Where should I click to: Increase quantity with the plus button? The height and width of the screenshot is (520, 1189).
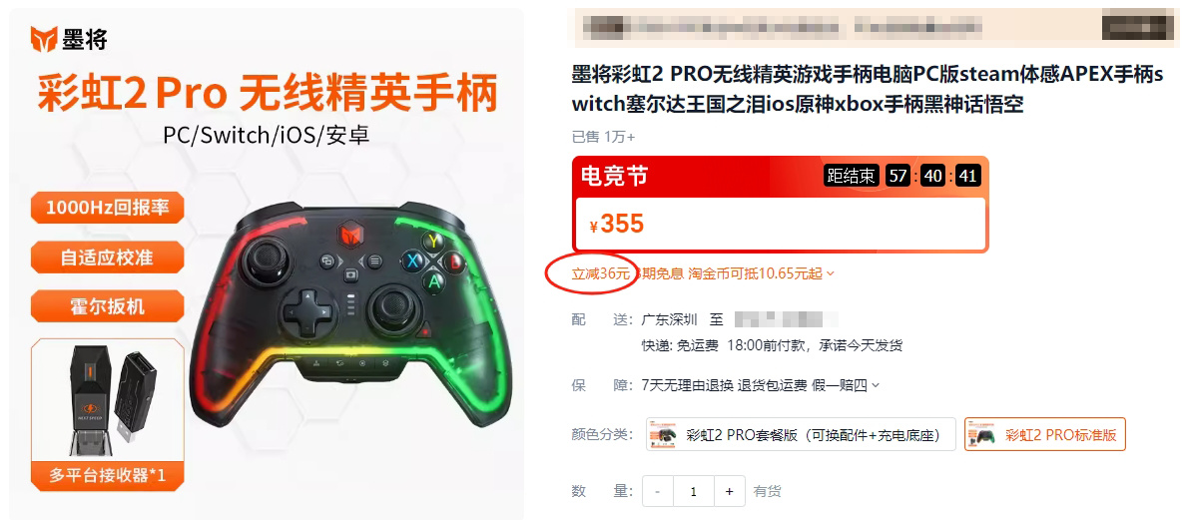730,491
